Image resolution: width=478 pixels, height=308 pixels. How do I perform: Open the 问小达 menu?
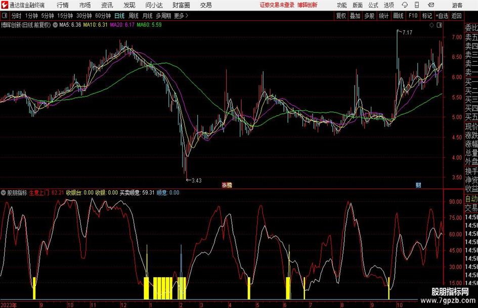tap(154, 5)
